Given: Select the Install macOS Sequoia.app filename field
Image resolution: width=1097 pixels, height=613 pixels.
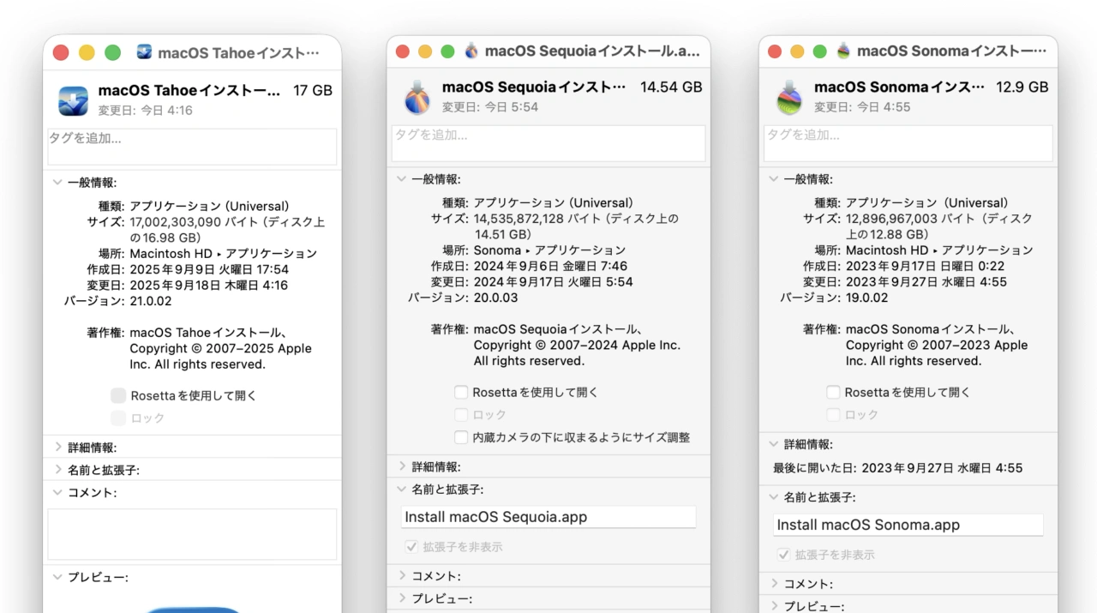Looking at the screenshot, I should (548, 516).
